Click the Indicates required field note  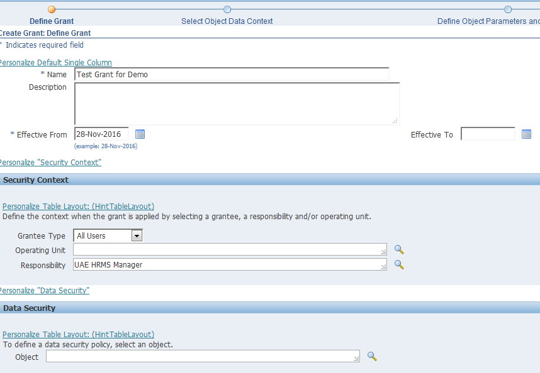[45, 45]
